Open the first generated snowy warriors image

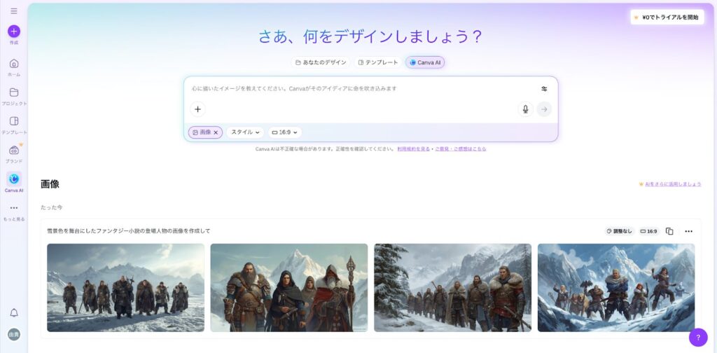click(125, 287)
